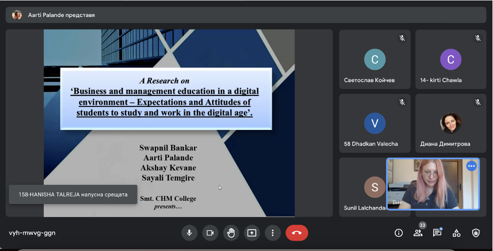This screenshot has height=251, width=493.
Task: Open the meeting details info icon
Action: point(399,233)
